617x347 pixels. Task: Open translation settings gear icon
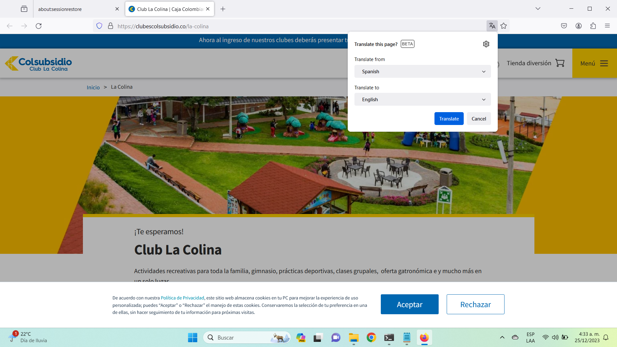pyautogui.click(x=486, y=44)
